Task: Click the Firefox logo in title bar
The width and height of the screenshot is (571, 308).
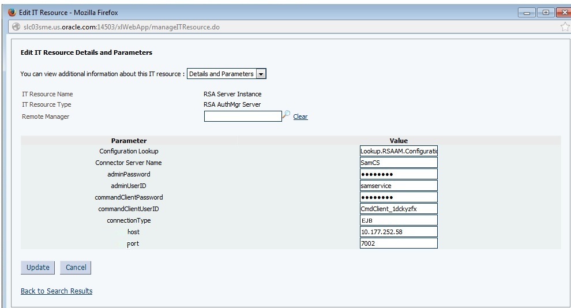Action: point(12,12)
